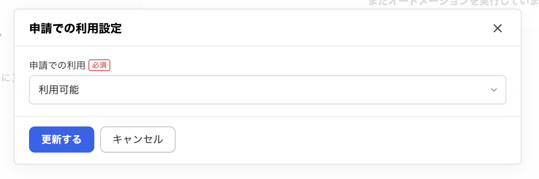This screenshot has height=179, width=539.
Task: Focus the 申請での利用 select field
Action: 267,90
